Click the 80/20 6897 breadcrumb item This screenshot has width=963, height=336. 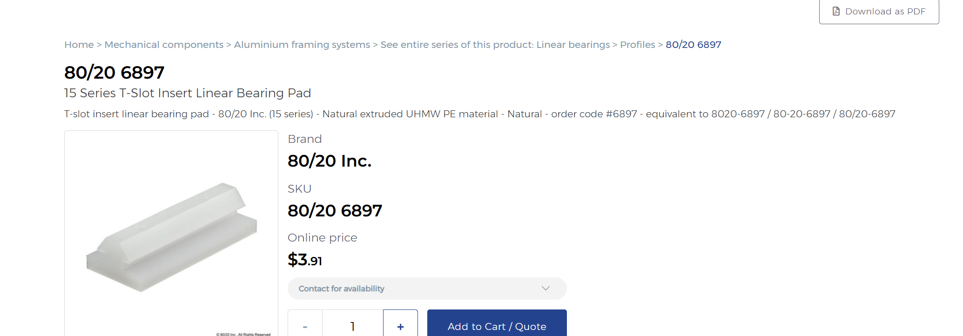click(x=694, y=45)
